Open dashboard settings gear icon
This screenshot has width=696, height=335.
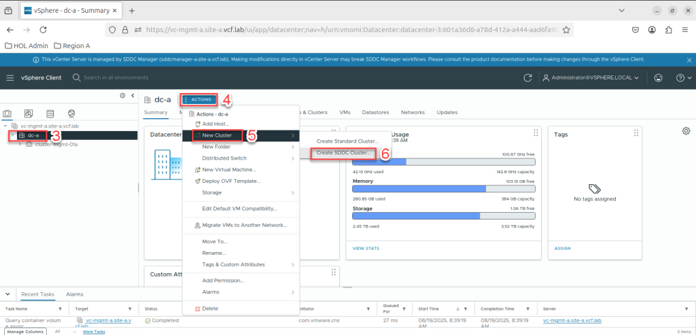coord(686,131)
